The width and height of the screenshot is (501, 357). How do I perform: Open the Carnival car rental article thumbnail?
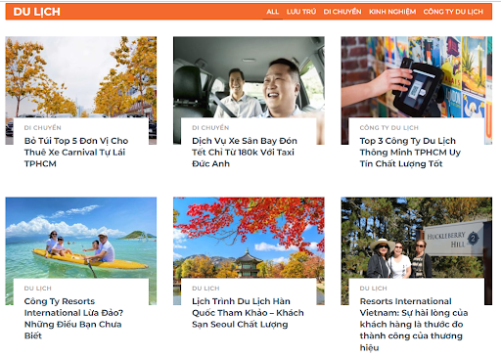(x=81, y=77)
